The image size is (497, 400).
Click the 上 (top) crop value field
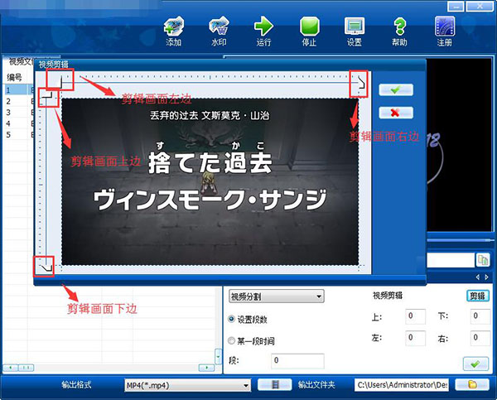tap(415, 316)
